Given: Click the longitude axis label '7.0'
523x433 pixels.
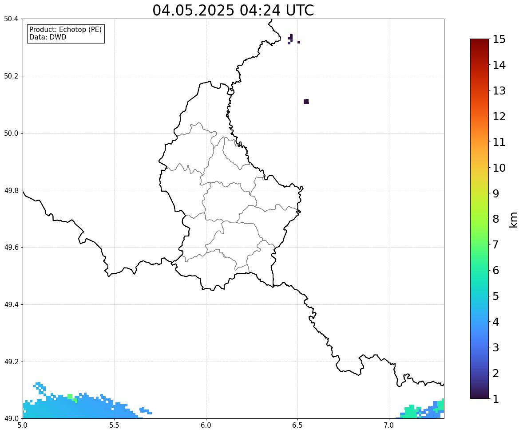Looking at the screenshot, I should click(x=389, y=425).
